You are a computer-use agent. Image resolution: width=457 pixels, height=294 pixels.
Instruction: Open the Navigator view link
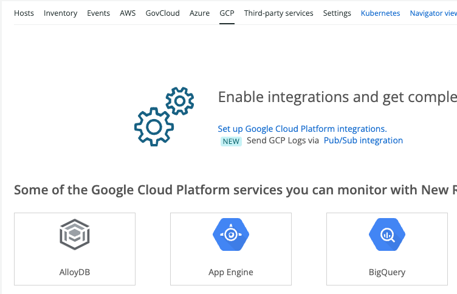(x=433, y=13)
